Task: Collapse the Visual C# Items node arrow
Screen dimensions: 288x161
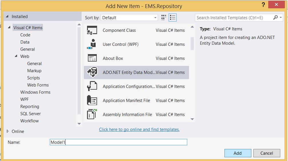Action: coord(9,28)
